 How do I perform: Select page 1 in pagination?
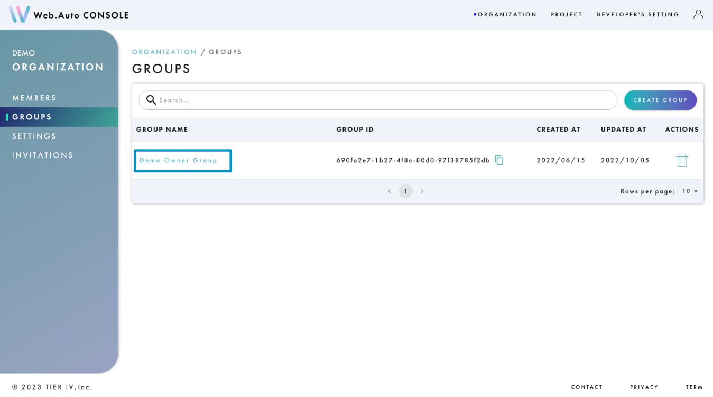[x=405, y=191]
